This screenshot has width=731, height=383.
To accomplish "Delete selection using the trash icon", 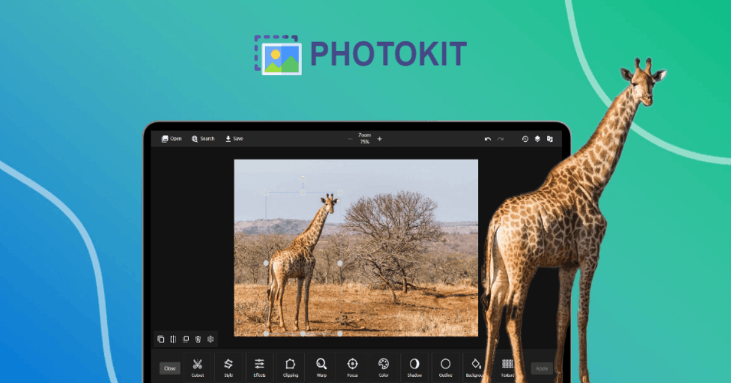I will 197,339.
